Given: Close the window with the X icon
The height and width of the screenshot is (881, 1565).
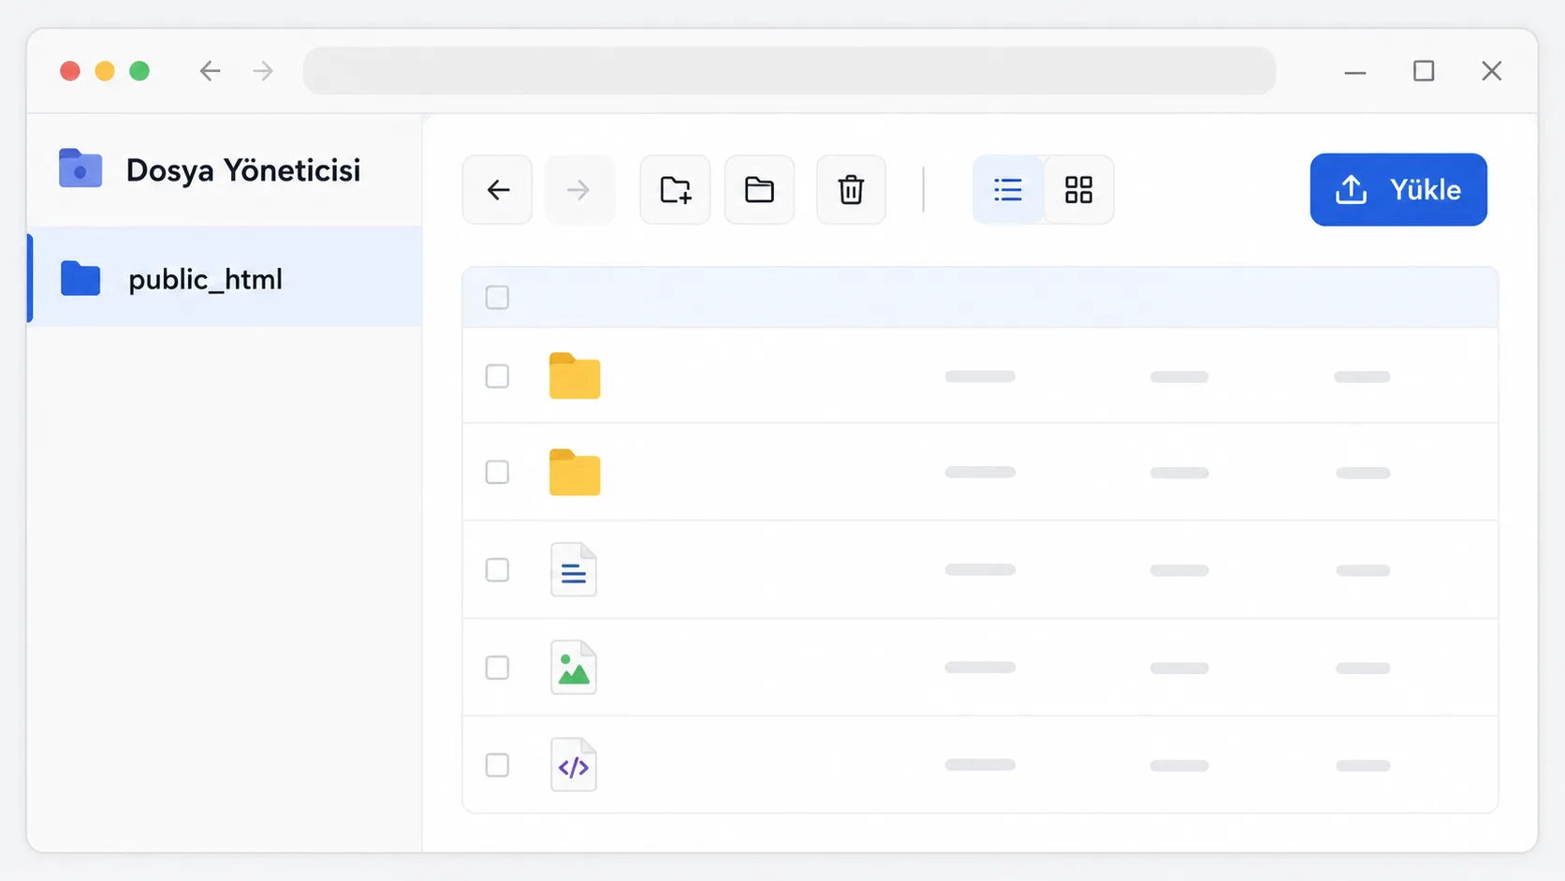Looking at the screenshot, I should click(1492, 71).
